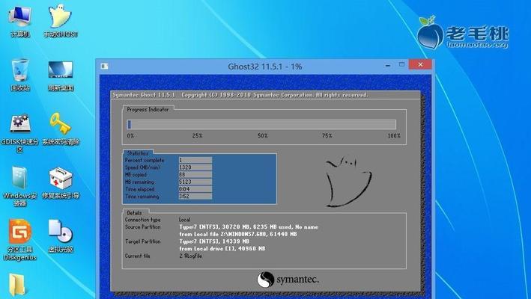
Task: Click the Time elapsed value 0:04
Action: click(x=195, y=189)
